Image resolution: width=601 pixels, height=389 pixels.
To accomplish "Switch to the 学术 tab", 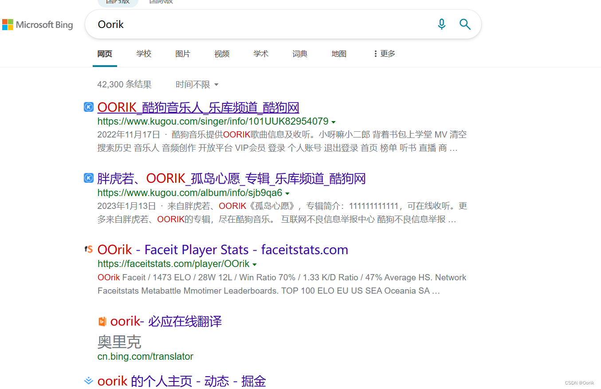I will [x=261, y=54].
